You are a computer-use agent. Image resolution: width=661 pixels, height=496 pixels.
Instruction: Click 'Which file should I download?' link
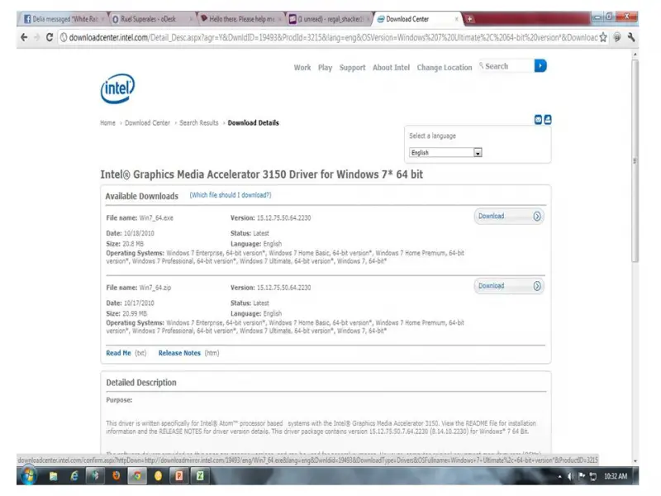[x=231, y=195]
